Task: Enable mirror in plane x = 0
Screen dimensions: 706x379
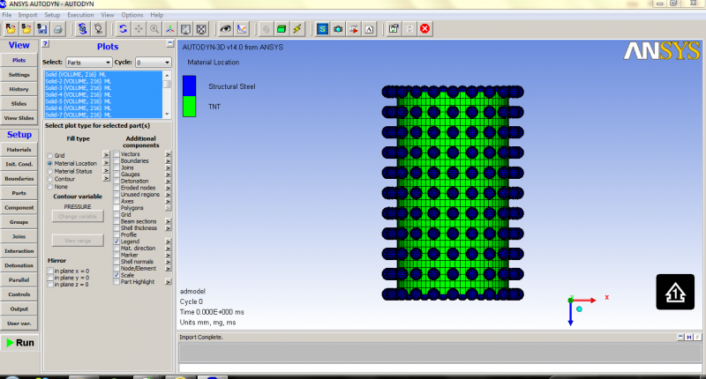Action: tap(50, 271)
